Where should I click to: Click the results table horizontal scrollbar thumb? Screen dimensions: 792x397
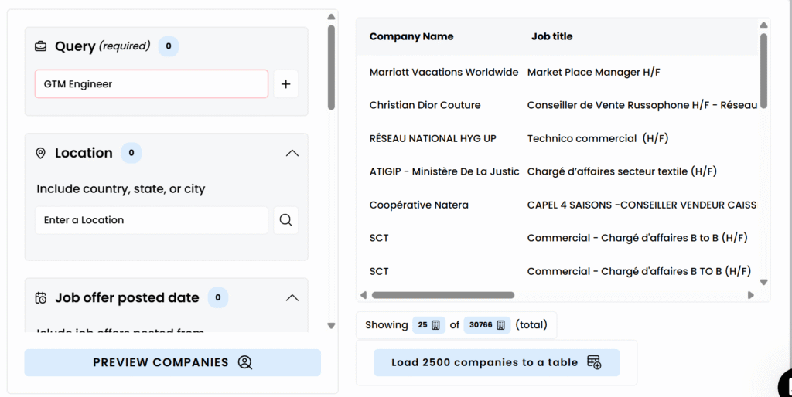(x=442, y=295)
